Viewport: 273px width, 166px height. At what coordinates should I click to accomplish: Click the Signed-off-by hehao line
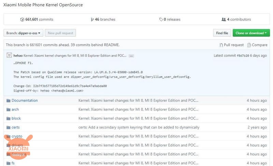click(x=48, y=90)
